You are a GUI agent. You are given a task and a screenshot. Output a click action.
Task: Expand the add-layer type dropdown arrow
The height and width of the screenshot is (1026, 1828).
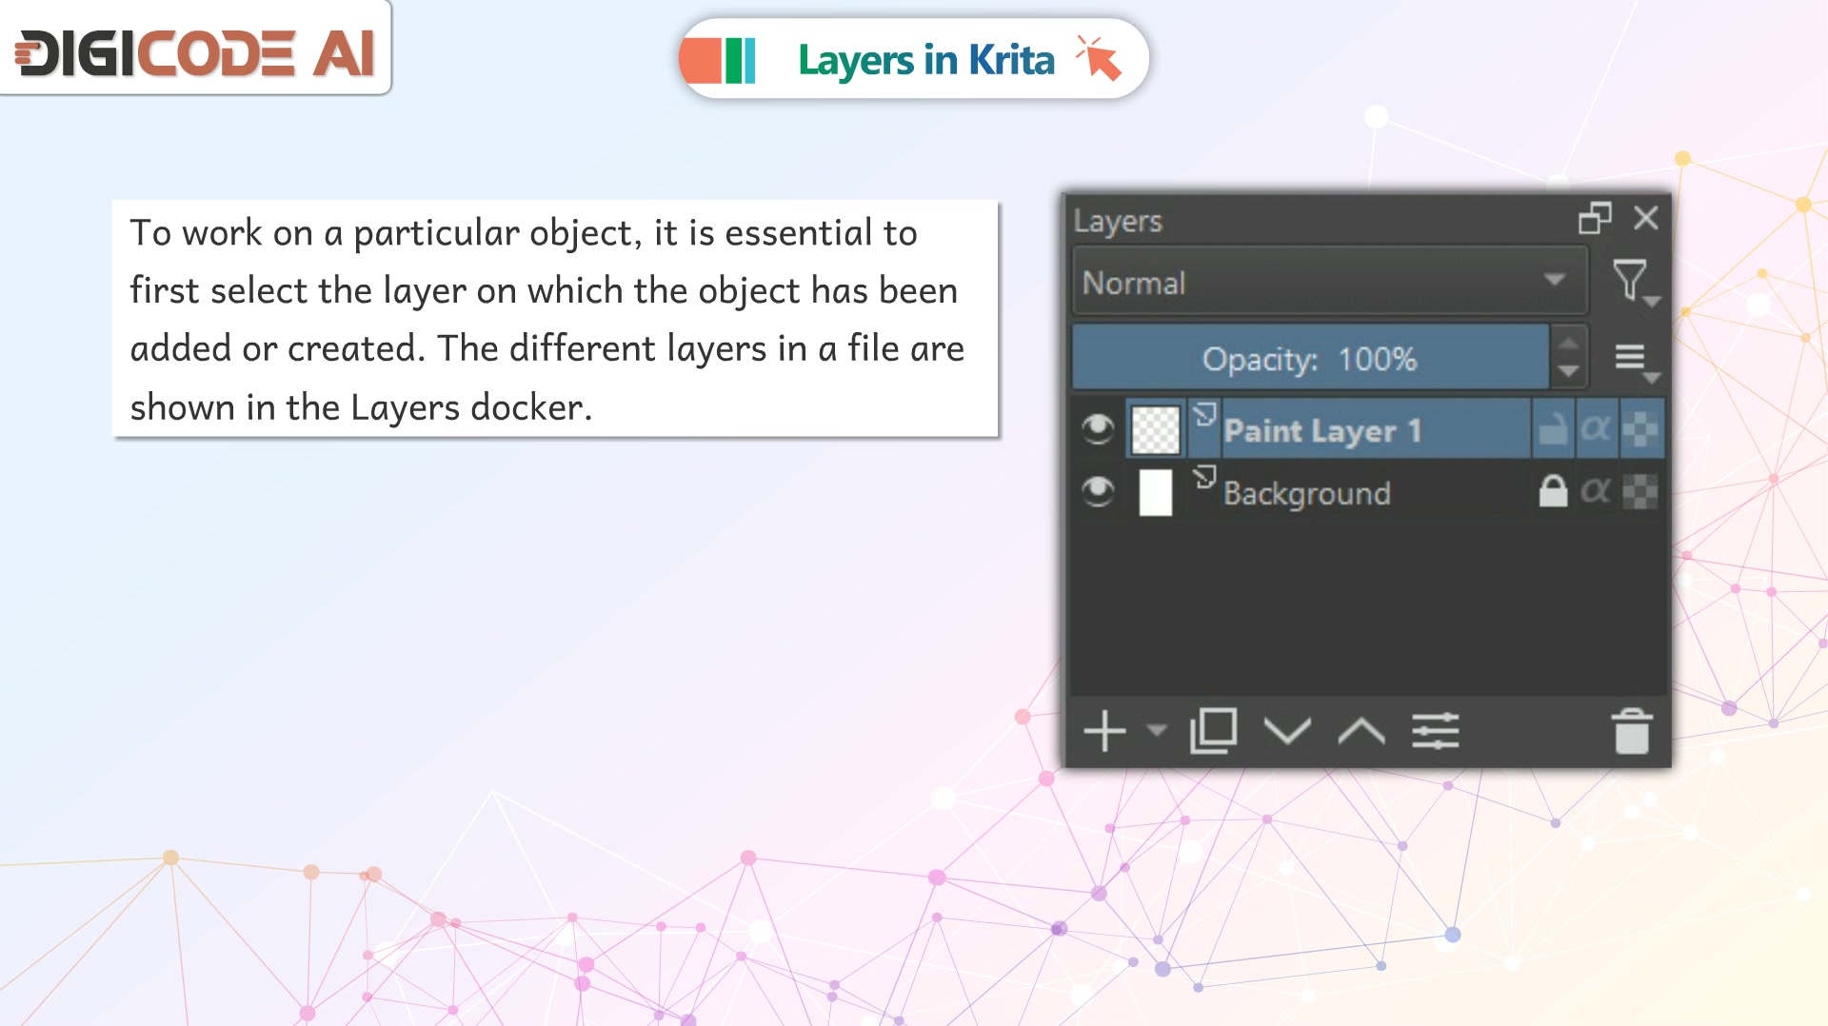pos(1156,731)
